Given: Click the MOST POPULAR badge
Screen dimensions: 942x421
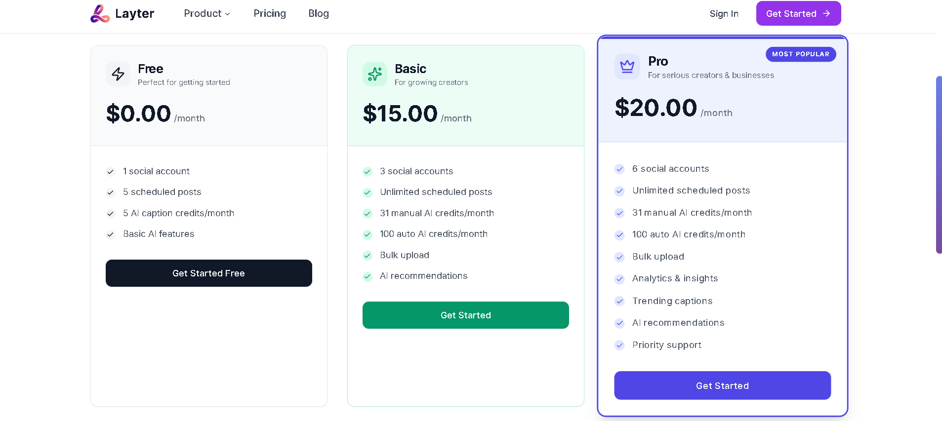Looking at the screenshot, I should [x=800, y=54].
